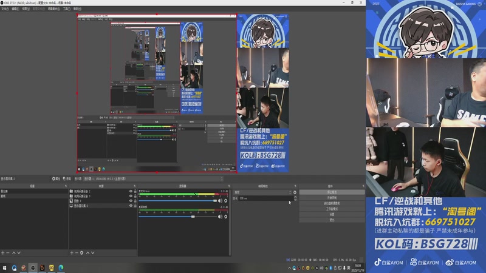Move the source down in the Sources dock

(x=93, y=253)
